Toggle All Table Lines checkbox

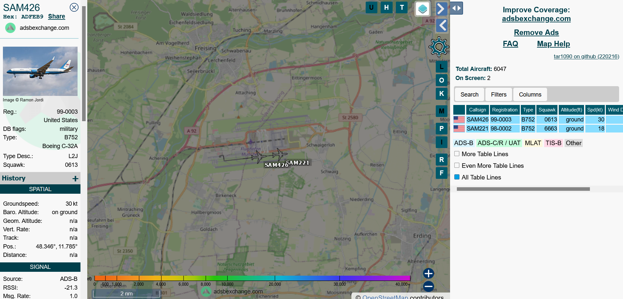pos(457,177)
